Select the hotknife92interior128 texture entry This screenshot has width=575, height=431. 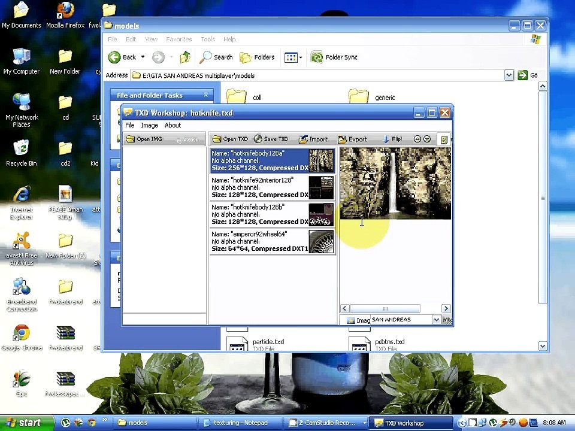tap(273, 187)
